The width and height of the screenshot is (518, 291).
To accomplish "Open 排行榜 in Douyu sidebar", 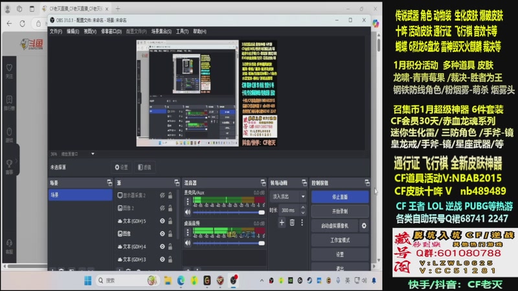I will point(9,103).
